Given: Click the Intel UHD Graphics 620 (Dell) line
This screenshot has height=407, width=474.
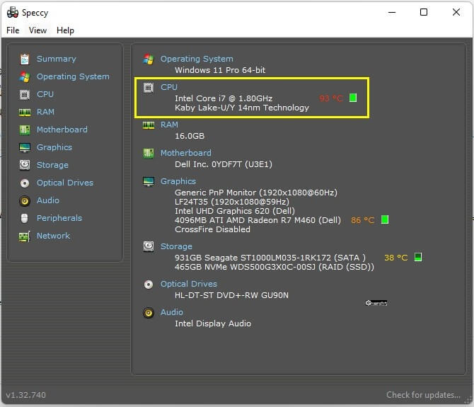Looking at the screenshot, I should point(235,211).
